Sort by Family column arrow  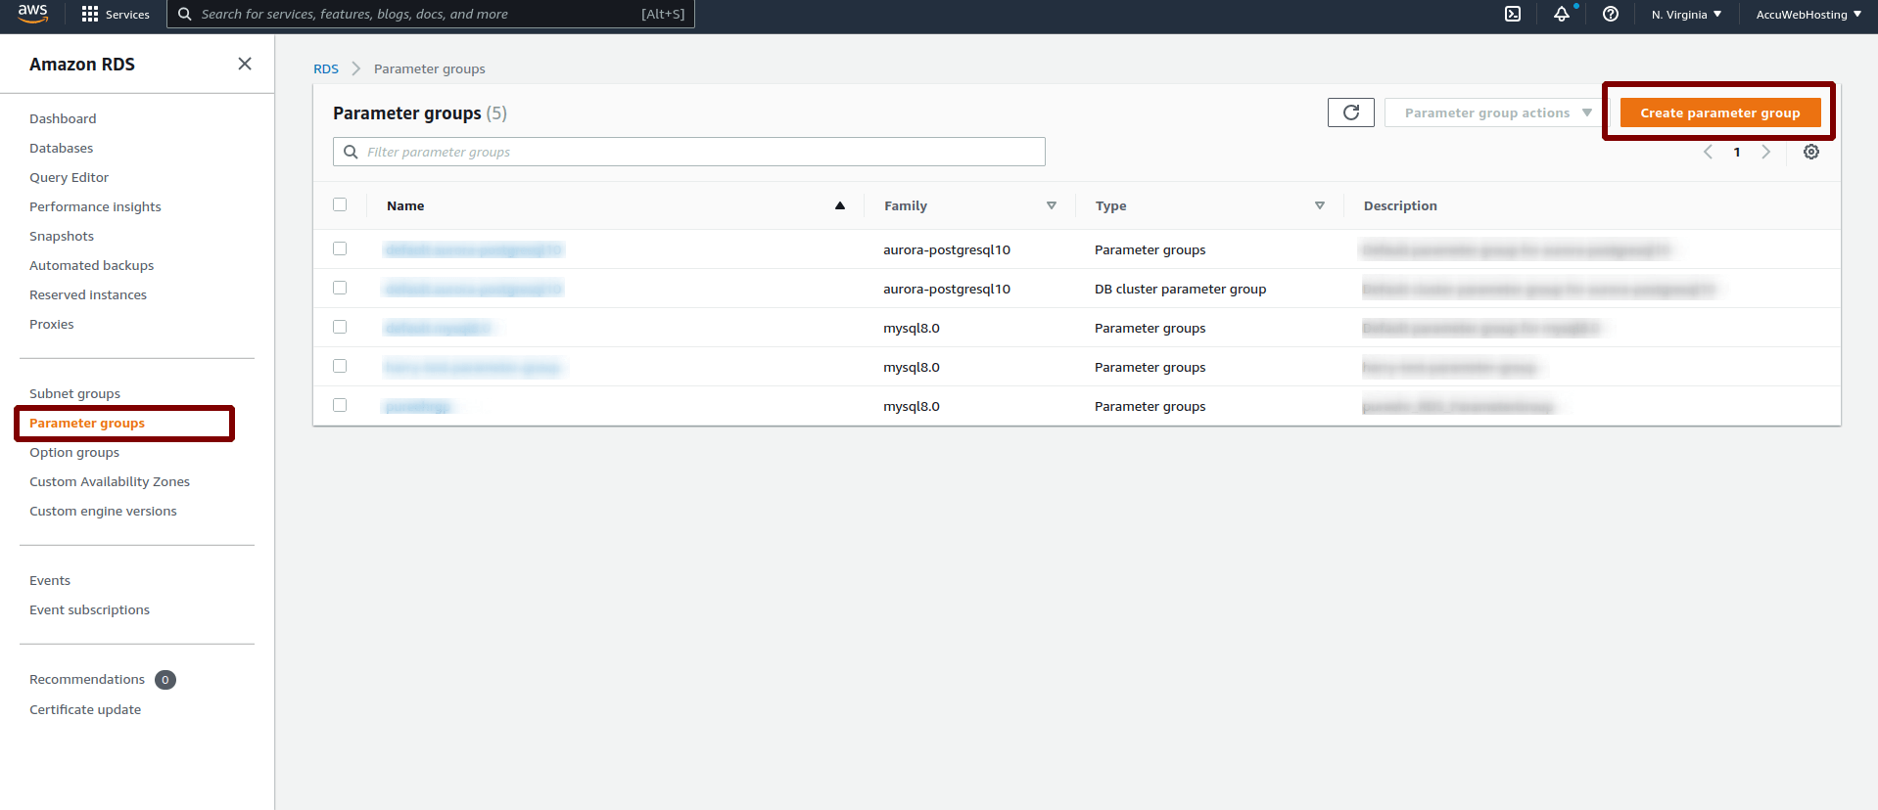click(x=1052, y=205)
